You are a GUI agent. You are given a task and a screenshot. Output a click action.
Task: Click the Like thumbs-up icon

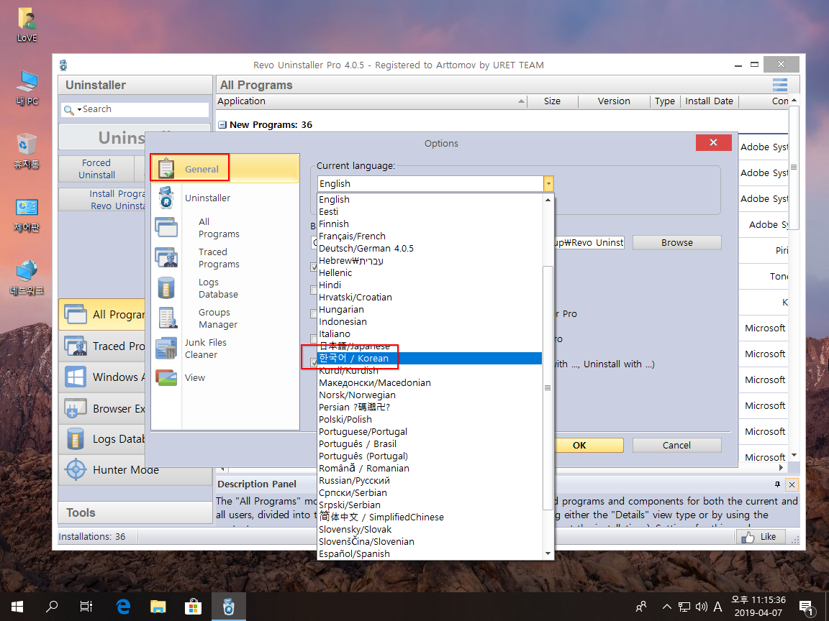tap(748, 537)
